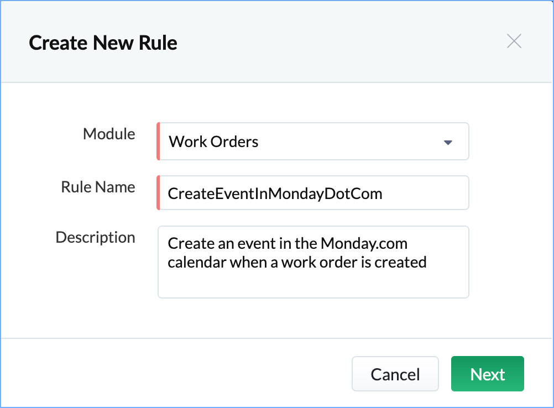
Task: Click the Description field label
Action: pos(95,237)
